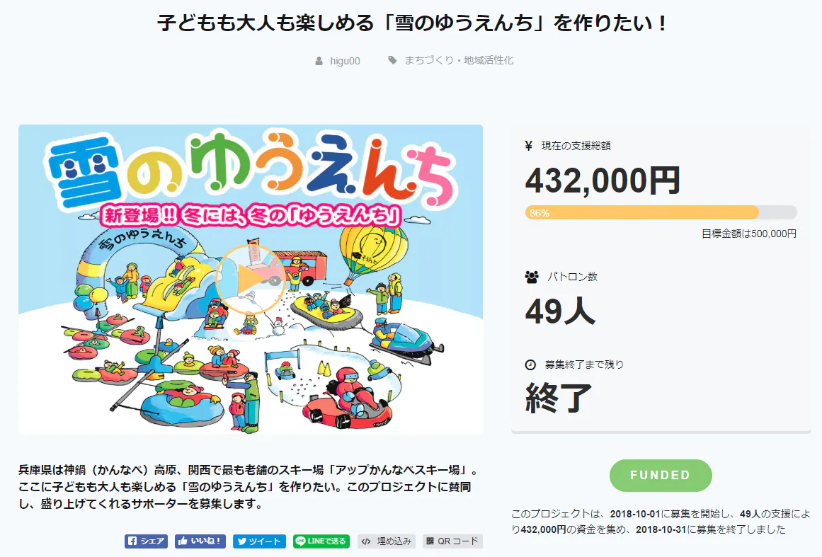Open the 埋め込み embed code option
This screenshot has height=557, width=822.
387,541
